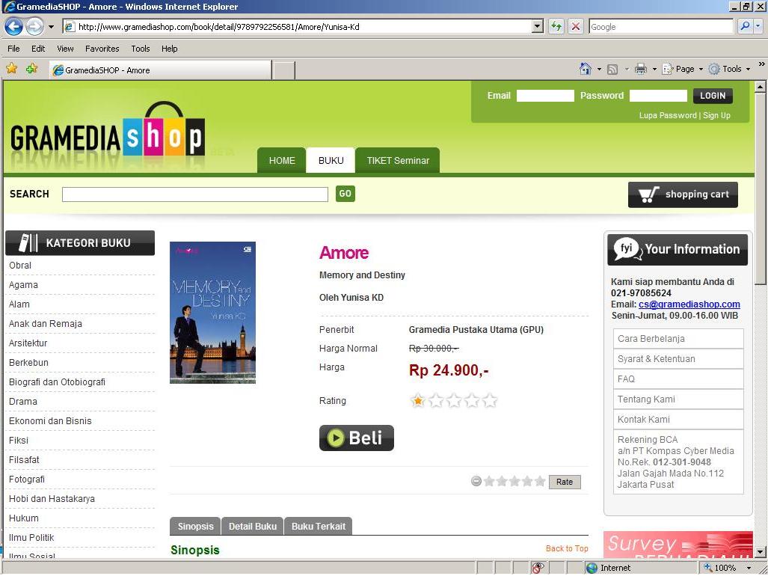
Task: Click the popup blocker status bar icon
Action: (538, 569)
